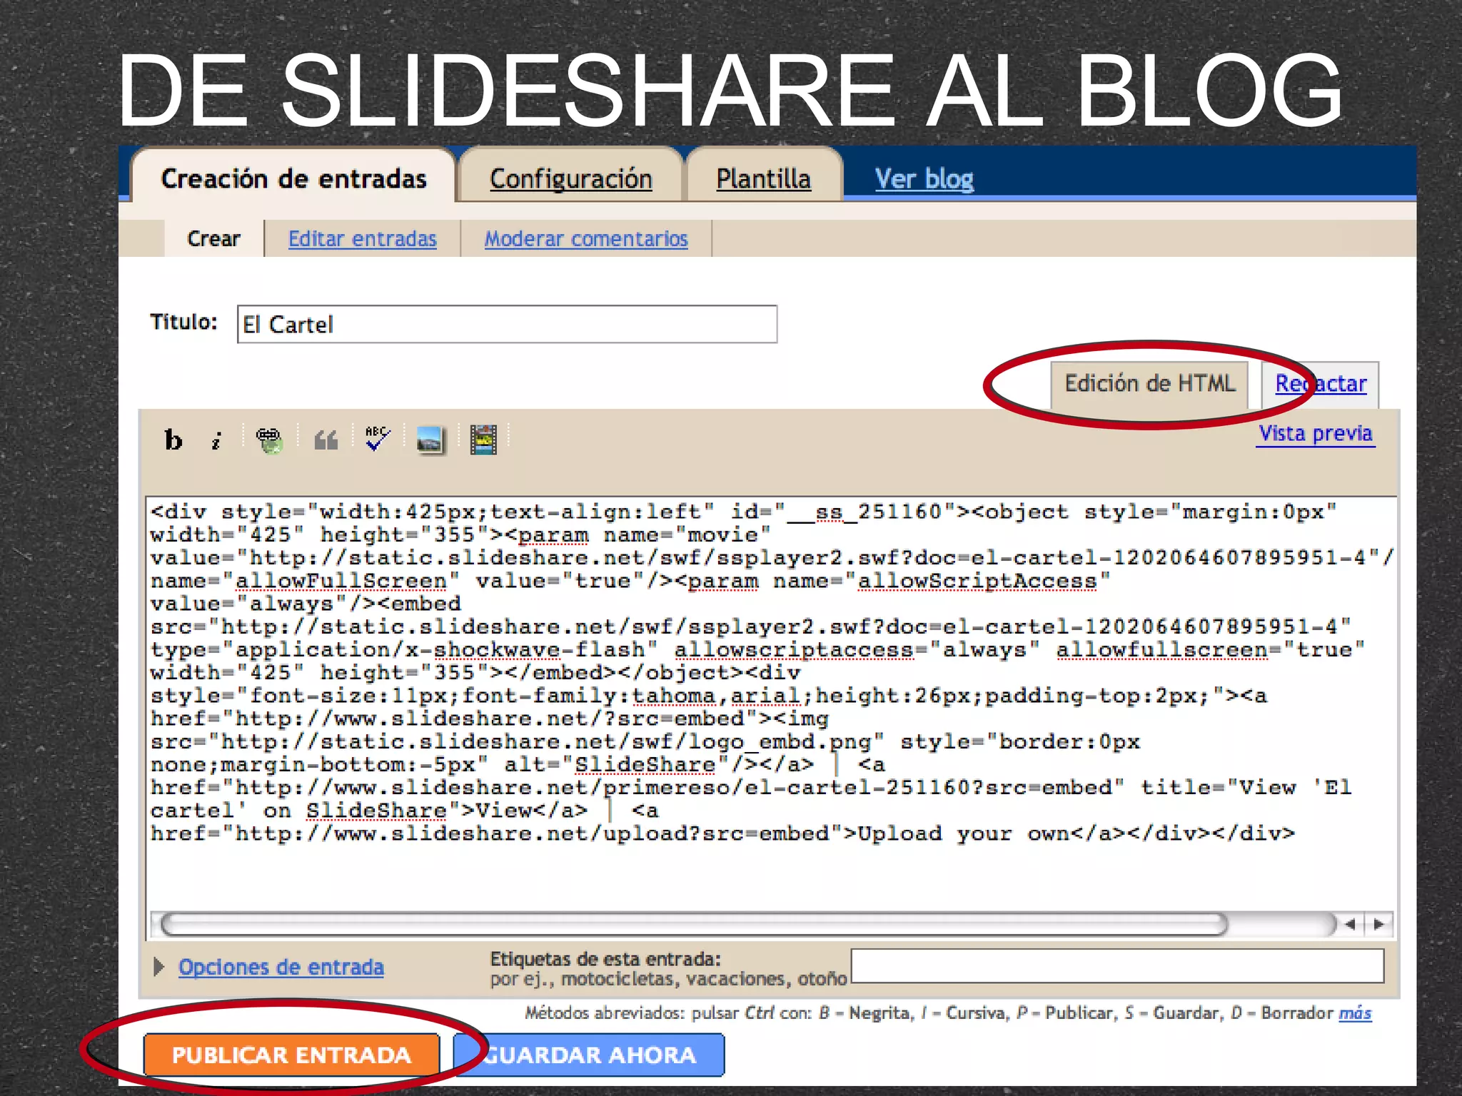Click the PUBLICAR ENTRADA button
Screen dimensions: 1462x1096
coord(291,1055)
